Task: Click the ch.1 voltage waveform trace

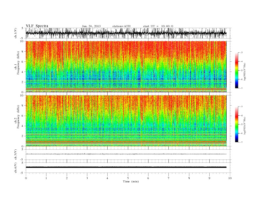Action: (x=126, y=33)
